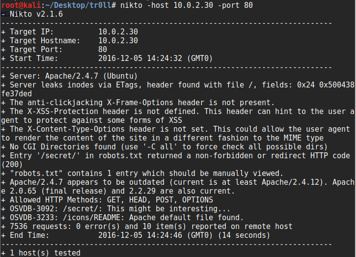Click the root@kali prompt text
Screen dimensions: 356x257
[21, 5]
